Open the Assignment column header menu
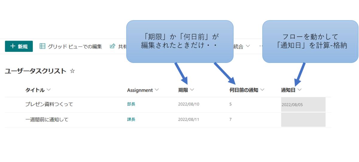359x162 pixels. [143, 90]
